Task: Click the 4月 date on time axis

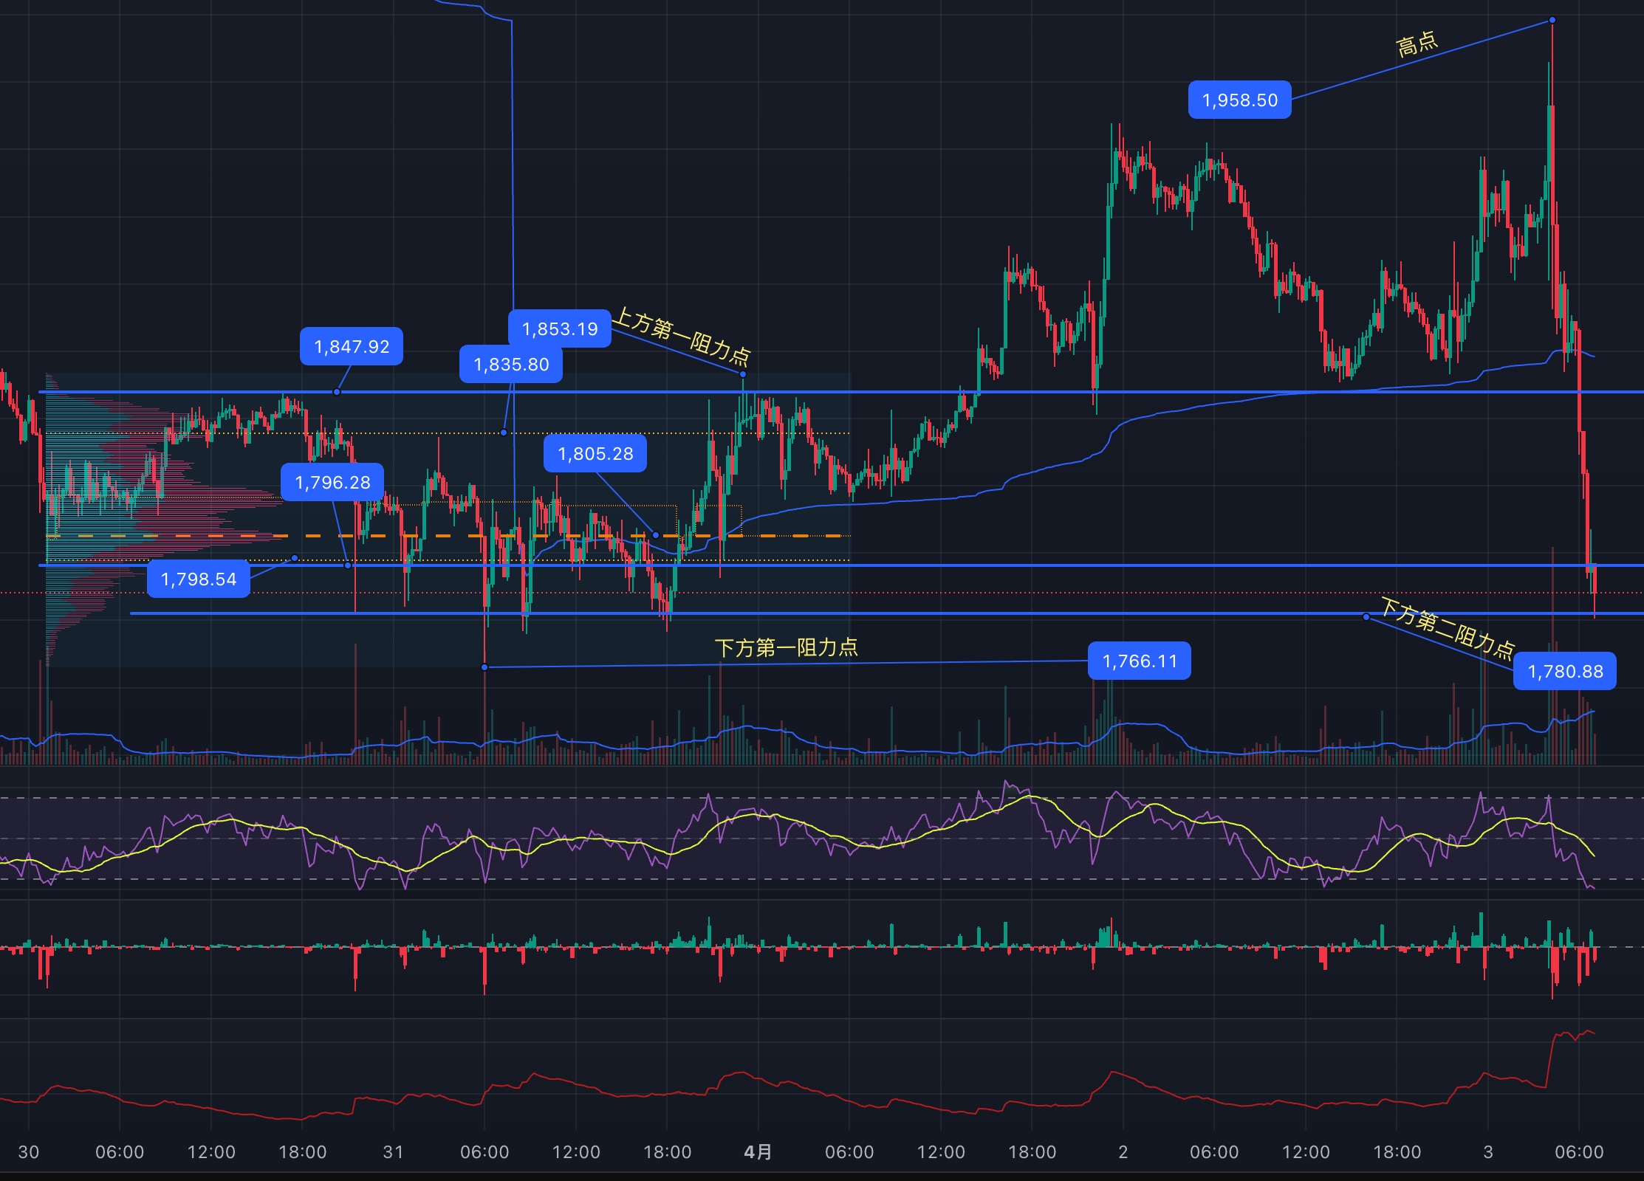Action: coord(758,1151)
